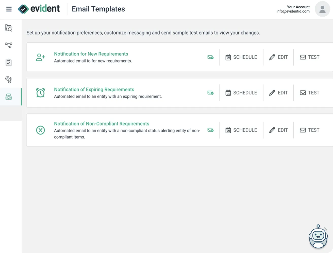Select the connections/share icon in sidebar

[8, 45]
